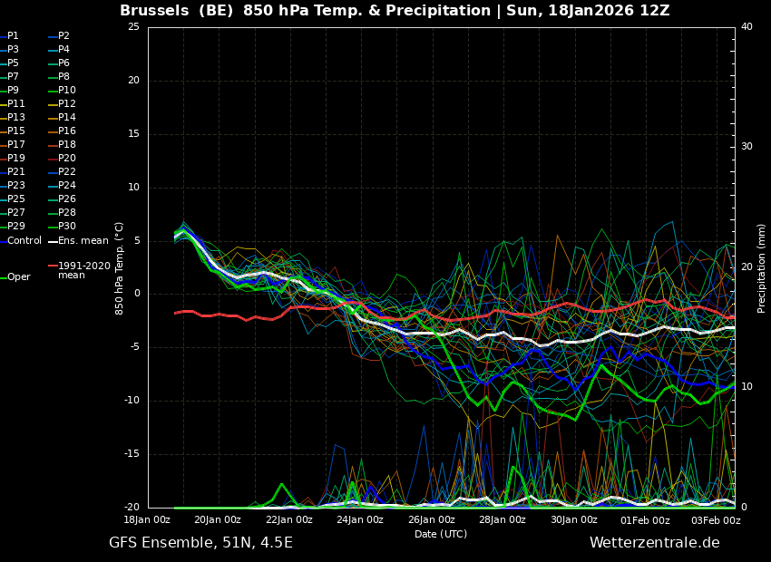The image size is (771, 562).
Task: Click the Date (UTC) axis label
Action: point(441,534)
